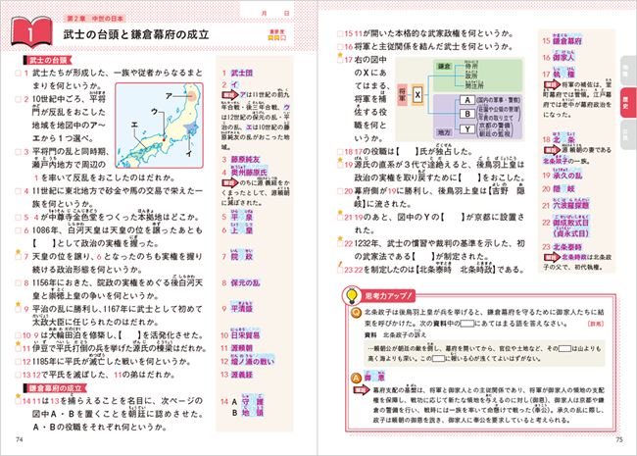Click the orange A circle icon
Screen dimensions: 637x456
[356, 378]
